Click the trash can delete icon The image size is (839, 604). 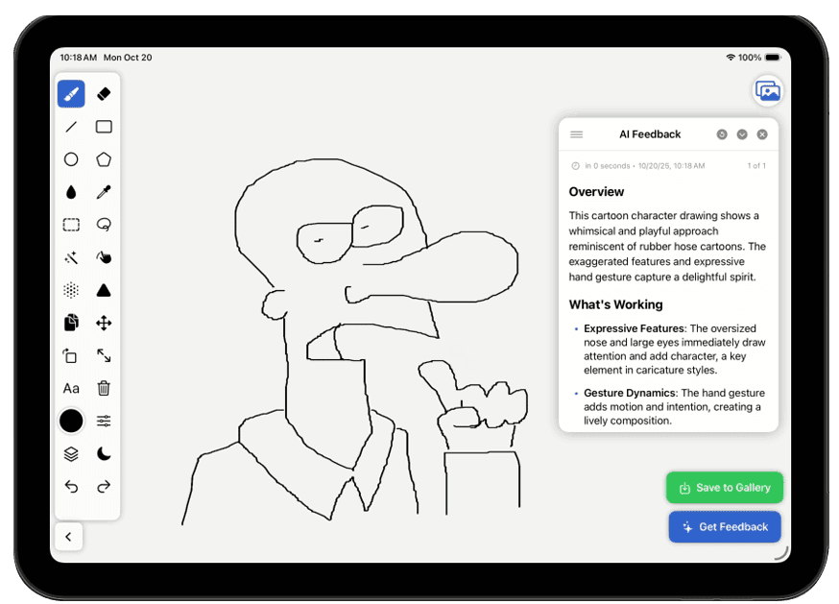104,388
